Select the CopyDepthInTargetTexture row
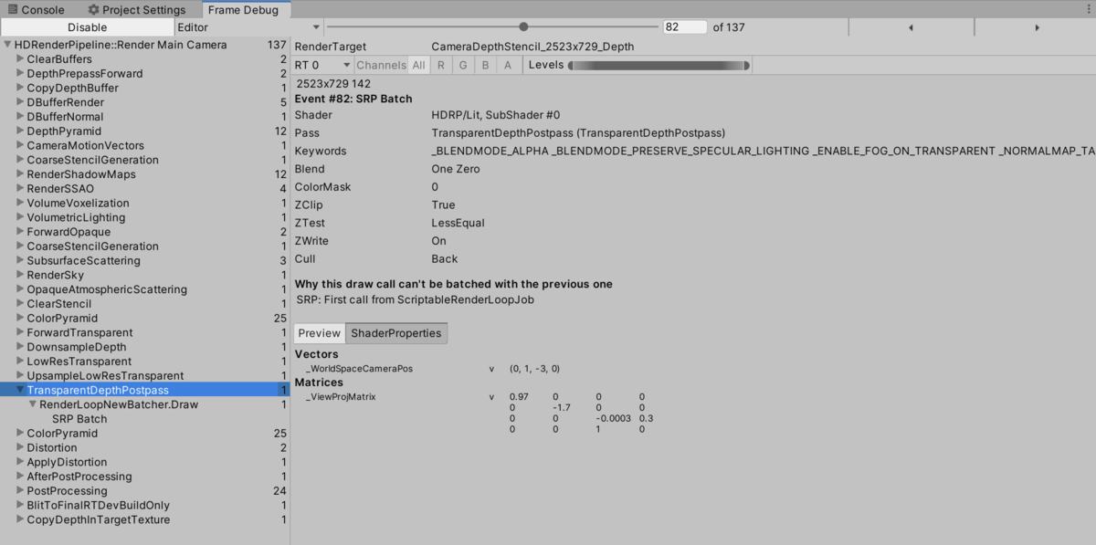Viewport: 1096px width, 545px height. (x=145, y=519)
